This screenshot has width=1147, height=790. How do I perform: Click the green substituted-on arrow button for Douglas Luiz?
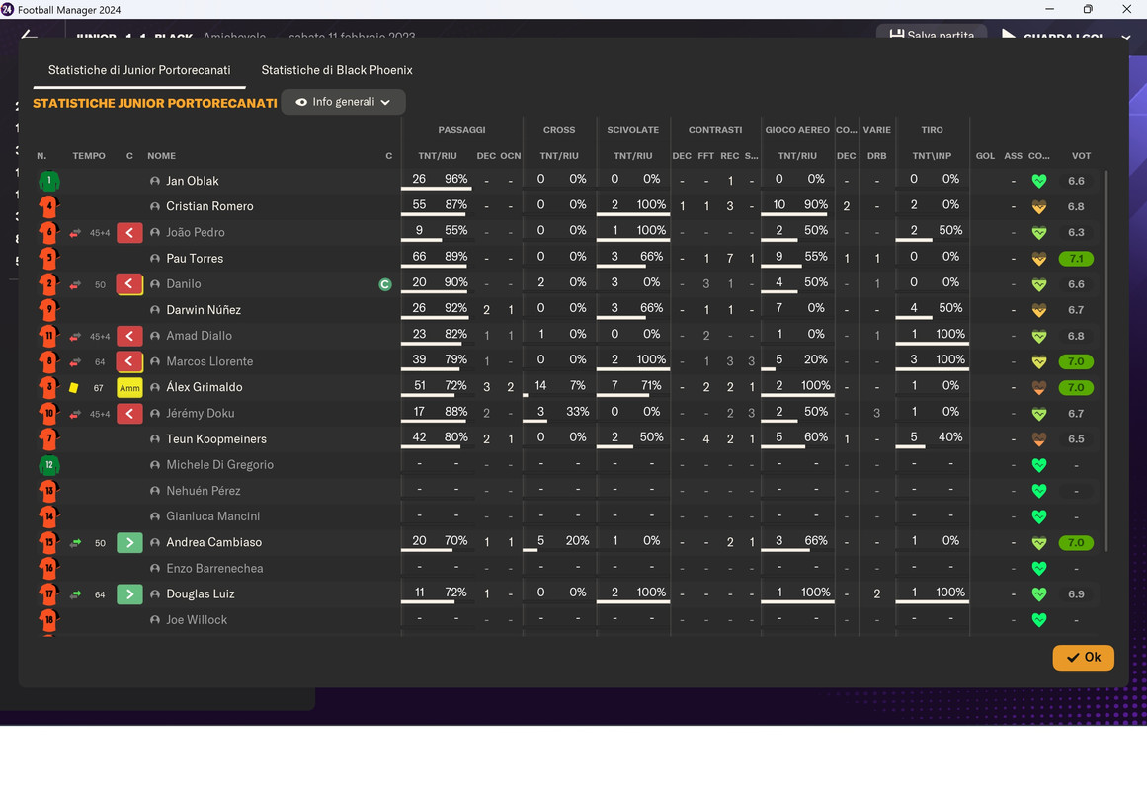(x=129, y=594)
